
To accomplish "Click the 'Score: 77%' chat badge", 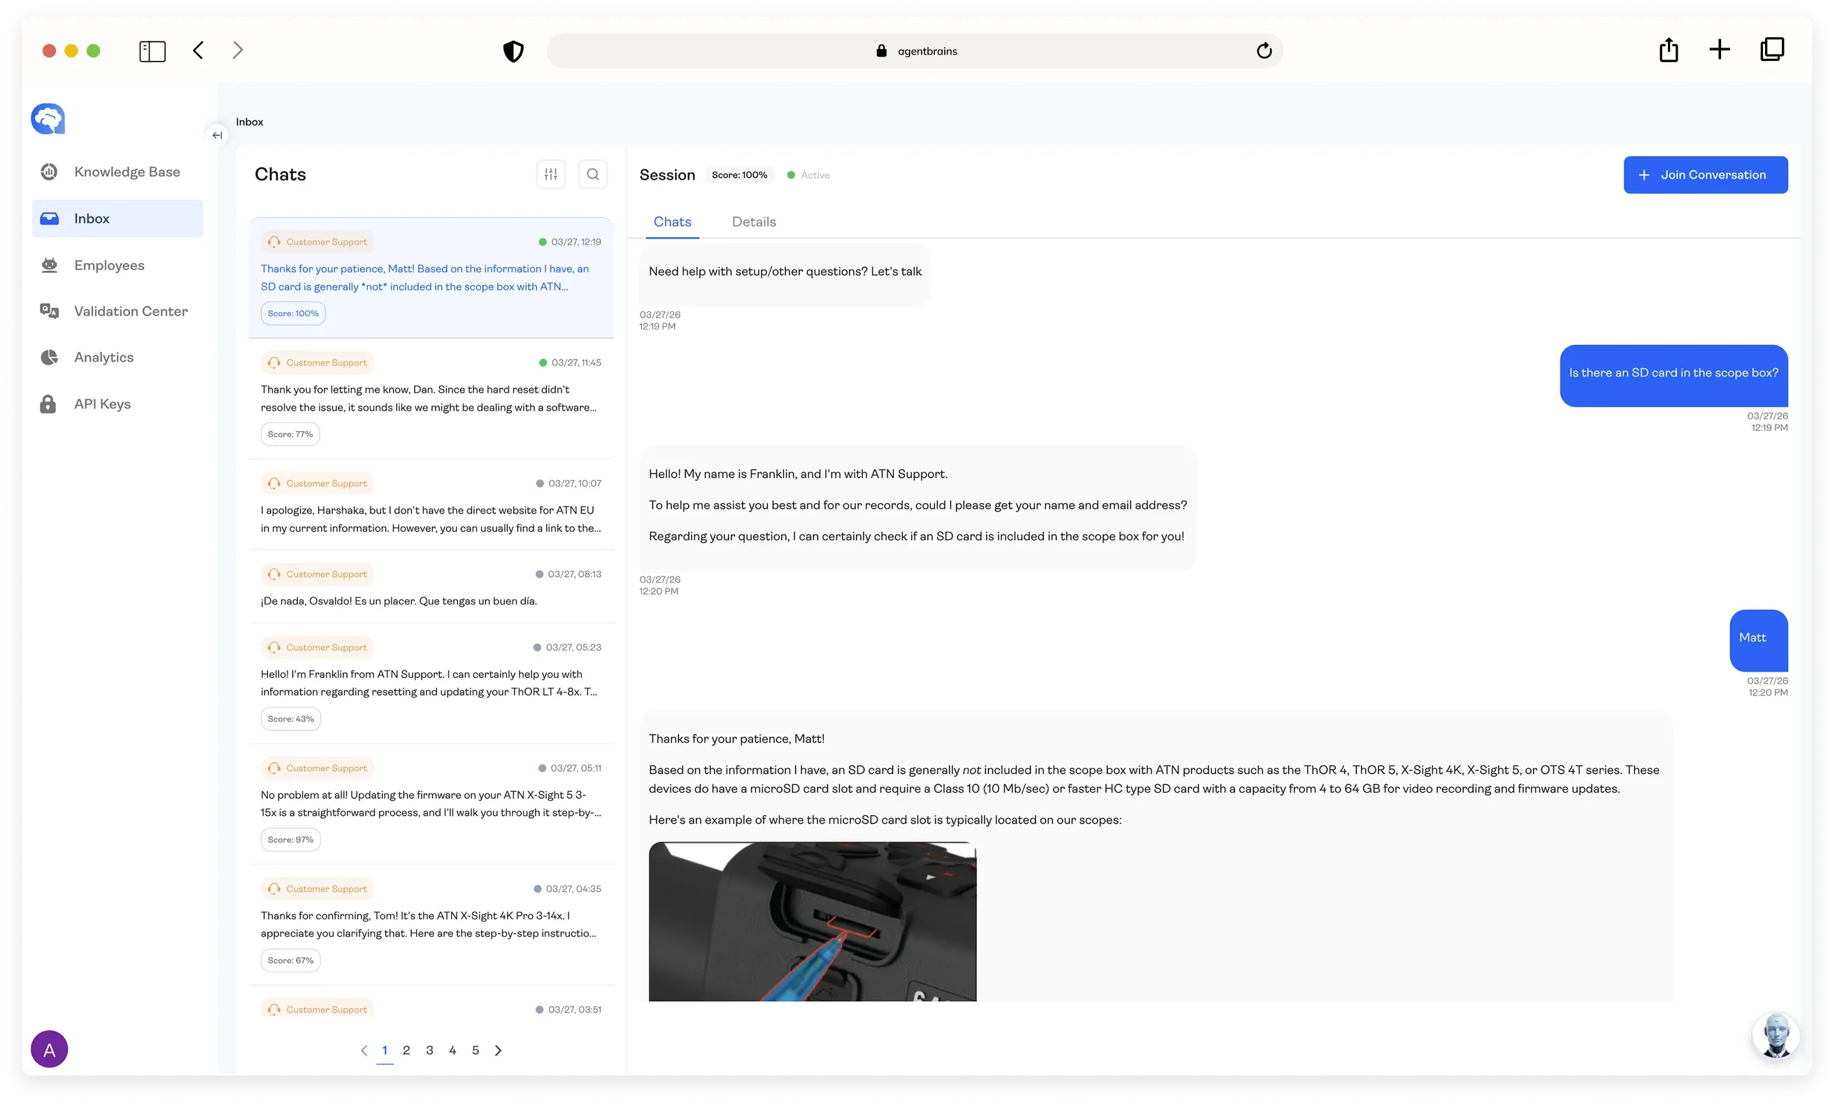I will coord(290,434).
